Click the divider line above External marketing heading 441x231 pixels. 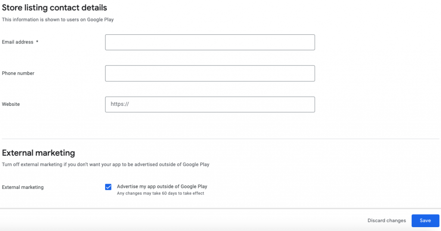(x=220, y=139)
